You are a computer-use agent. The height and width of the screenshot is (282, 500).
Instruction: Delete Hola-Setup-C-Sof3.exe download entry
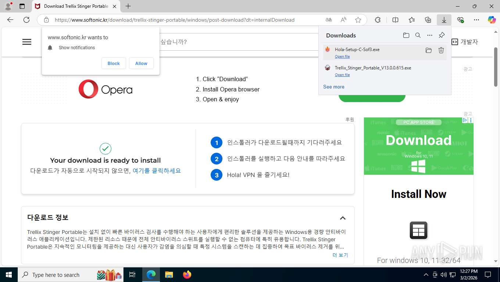[441, 50]
